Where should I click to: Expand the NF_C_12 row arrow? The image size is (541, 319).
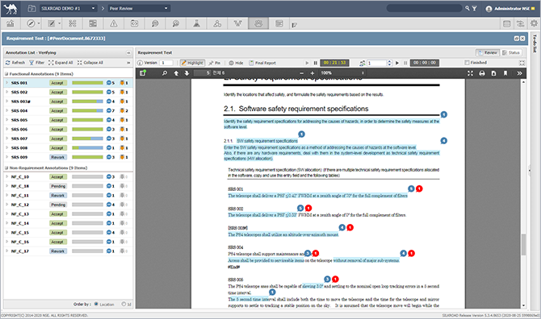point(6,205)
